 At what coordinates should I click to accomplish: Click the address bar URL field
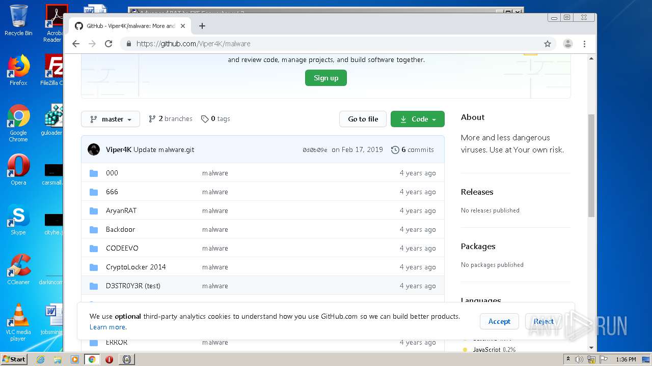point(331,44)
